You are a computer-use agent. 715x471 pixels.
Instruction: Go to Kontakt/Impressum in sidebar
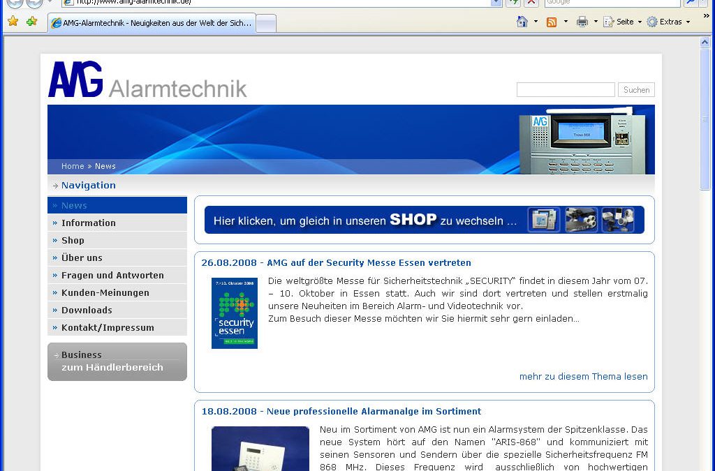(x=108, y=327)
